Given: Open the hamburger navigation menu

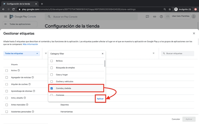Looking at the screenshot, I should point(5,17).
